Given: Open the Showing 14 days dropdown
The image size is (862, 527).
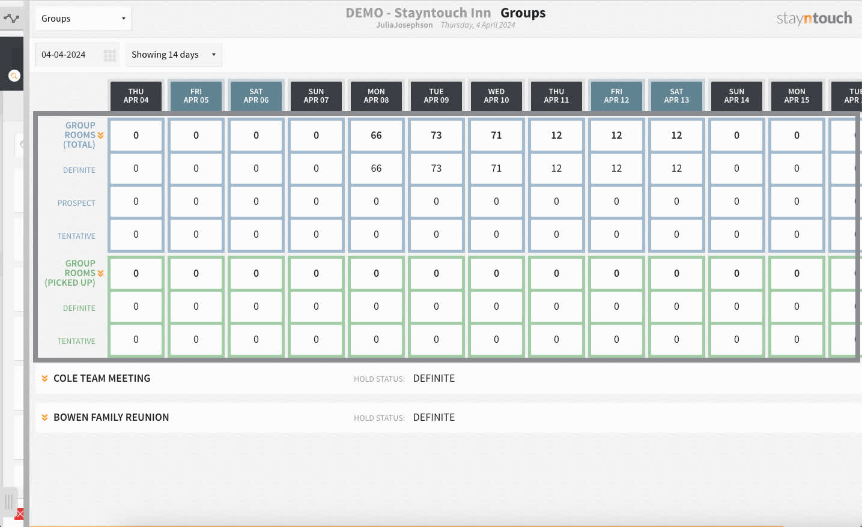Looking at the screenshot, I should 174,55.
